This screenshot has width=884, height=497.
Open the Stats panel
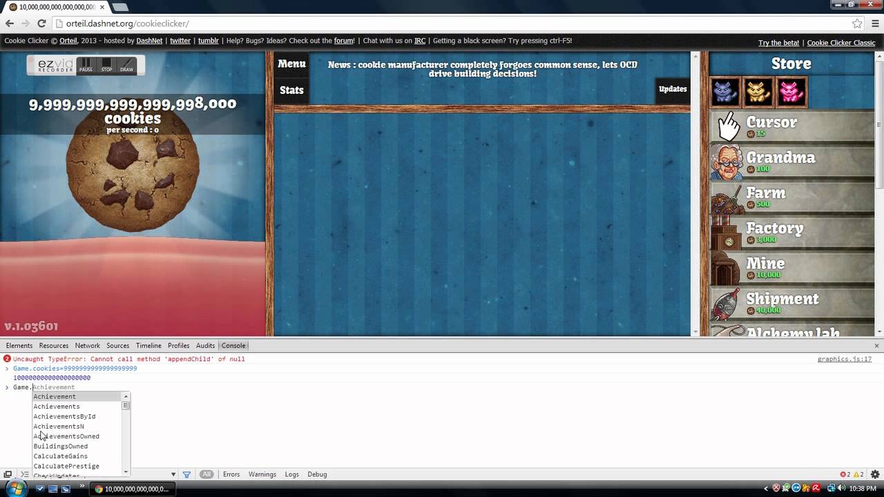[291, 90]
